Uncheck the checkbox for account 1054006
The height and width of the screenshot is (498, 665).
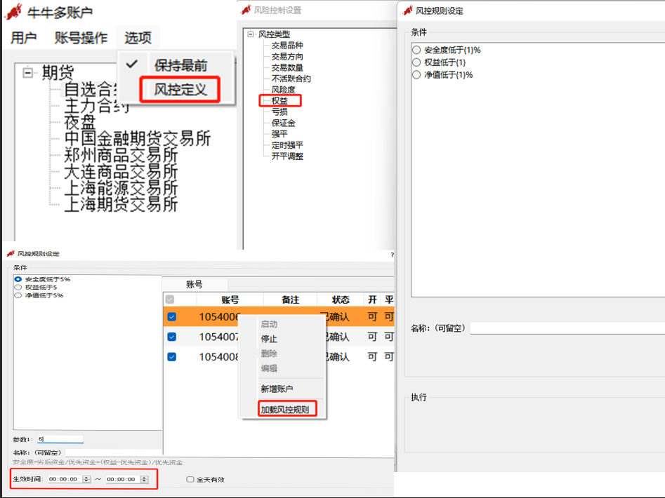[172, 317]
